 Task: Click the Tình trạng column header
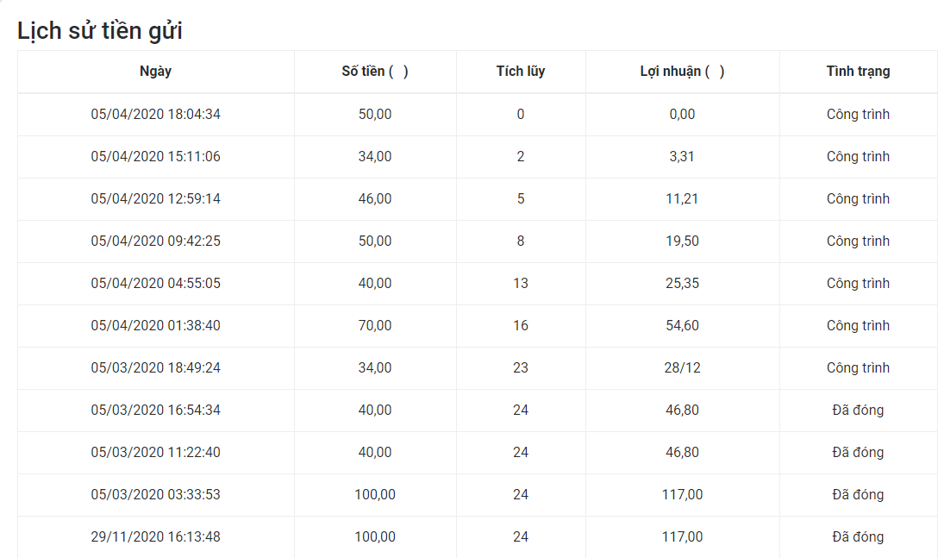tap(858, 72)
